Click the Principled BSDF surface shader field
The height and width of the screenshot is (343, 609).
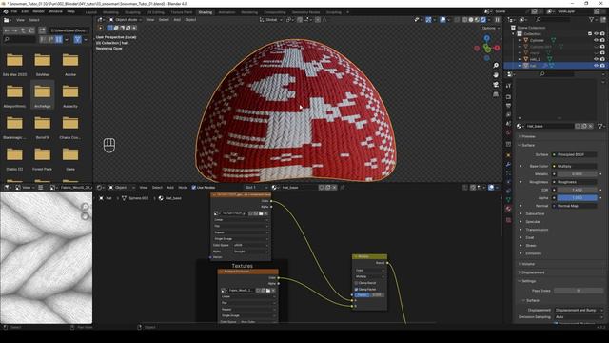575,154
